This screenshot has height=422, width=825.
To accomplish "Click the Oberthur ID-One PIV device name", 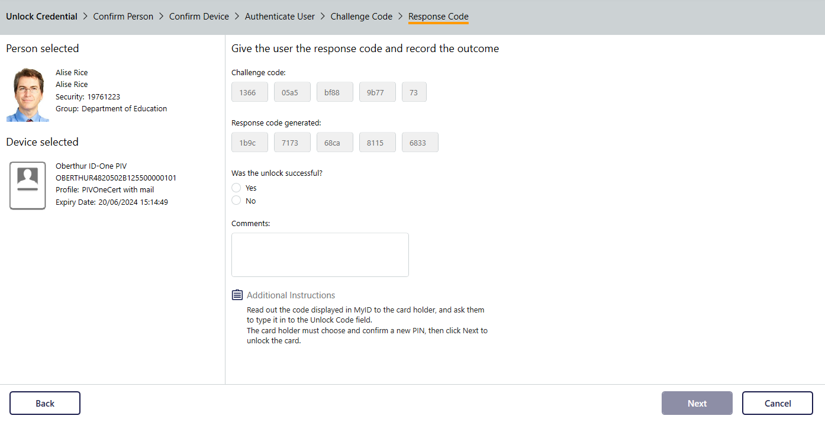I will click(x=91, y=166).
